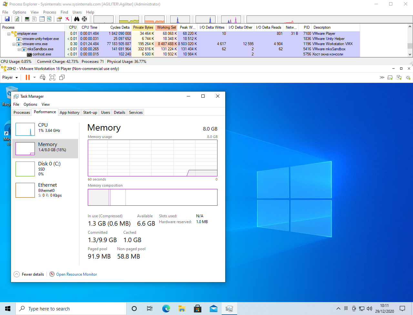Viewport: 413px width, 315px height.
Task: Show hidden system tray icons
Action: 338,309
